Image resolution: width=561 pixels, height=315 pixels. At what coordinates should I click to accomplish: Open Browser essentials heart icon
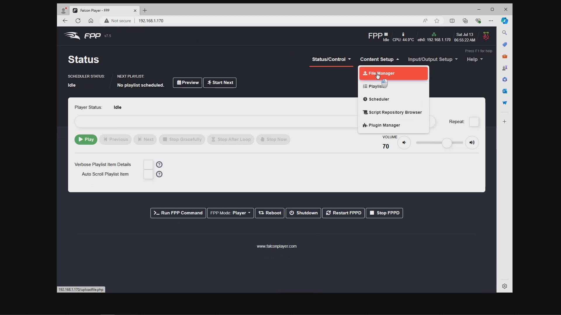coord(478,21)
